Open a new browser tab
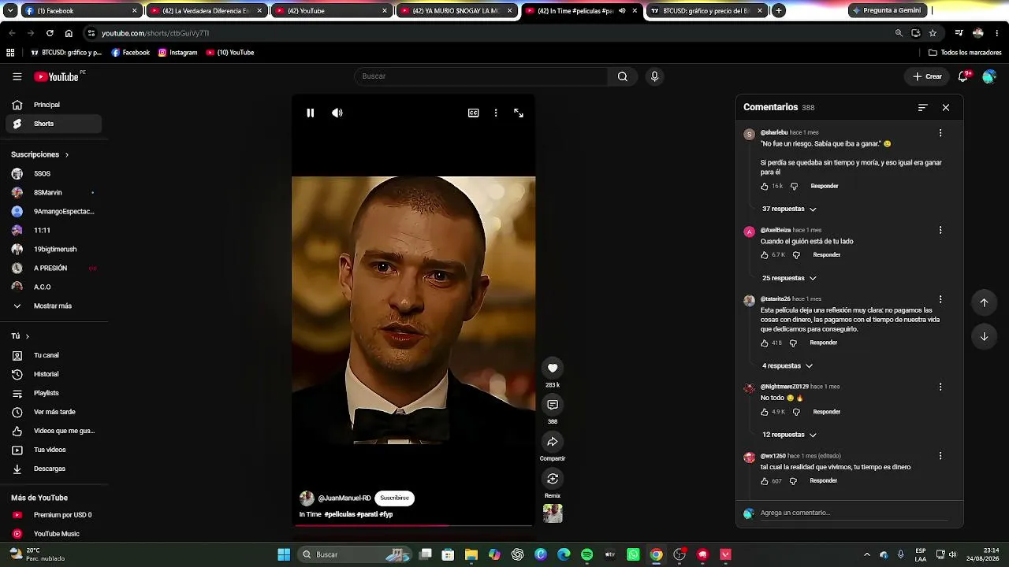The height and width of the screenshot is (567, 1009). tap(779, 11)
